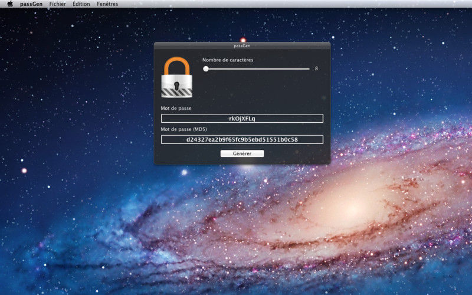The image size is (472, 295).
Task: Click the padlock icon in passGen
Action: (176, 77)
